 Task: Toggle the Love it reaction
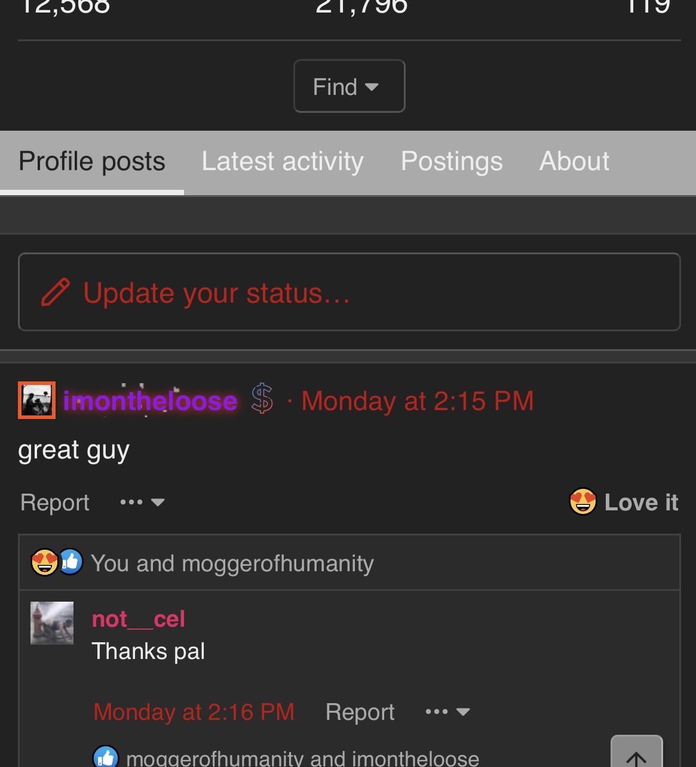(624, 502)
